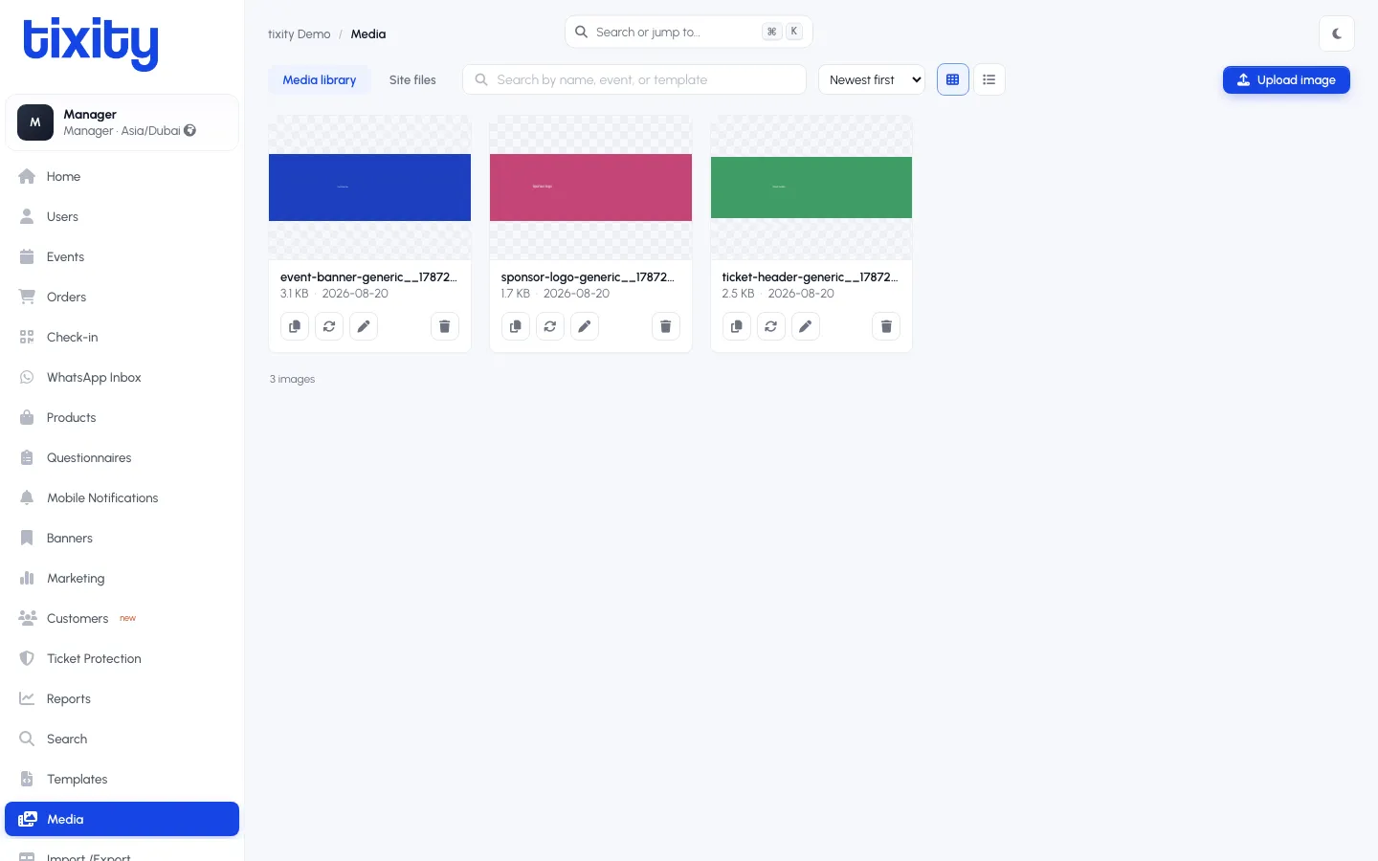Replace the sponsor-logo-generic image
This screenshot has width=1378, height=861.
coord(550,326)
